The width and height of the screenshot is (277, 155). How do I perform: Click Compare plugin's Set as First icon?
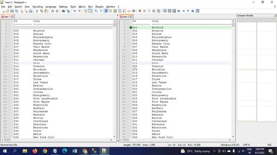(165, 11)
